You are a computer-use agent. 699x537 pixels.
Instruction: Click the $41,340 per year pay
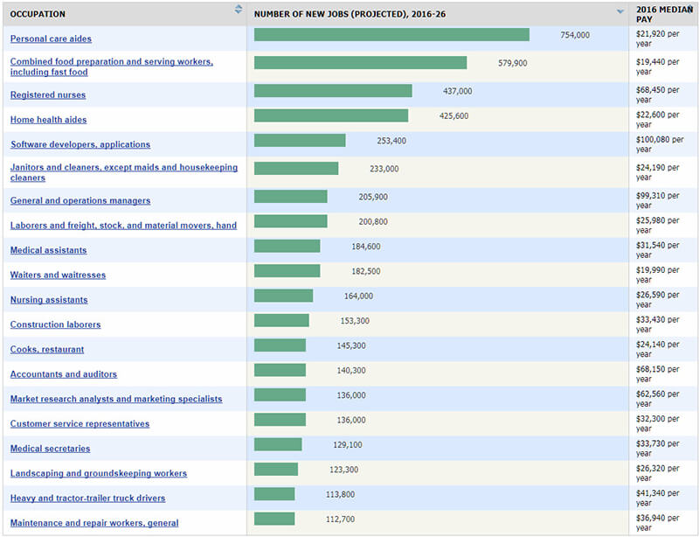coord(658,498)
